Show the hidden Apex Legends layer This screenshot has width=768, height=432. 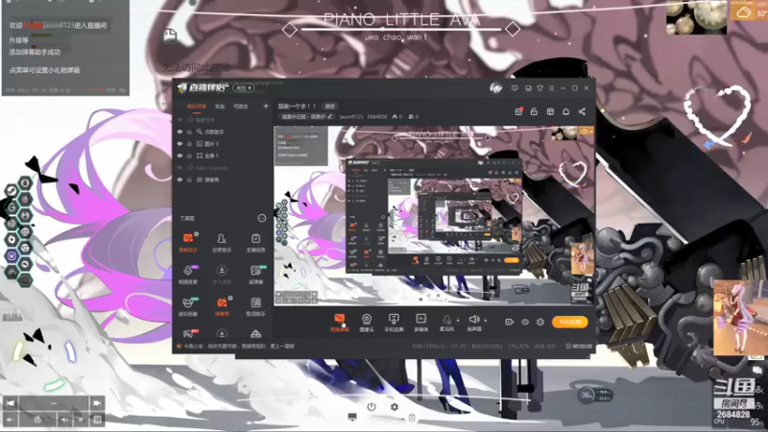coord(180,167)
